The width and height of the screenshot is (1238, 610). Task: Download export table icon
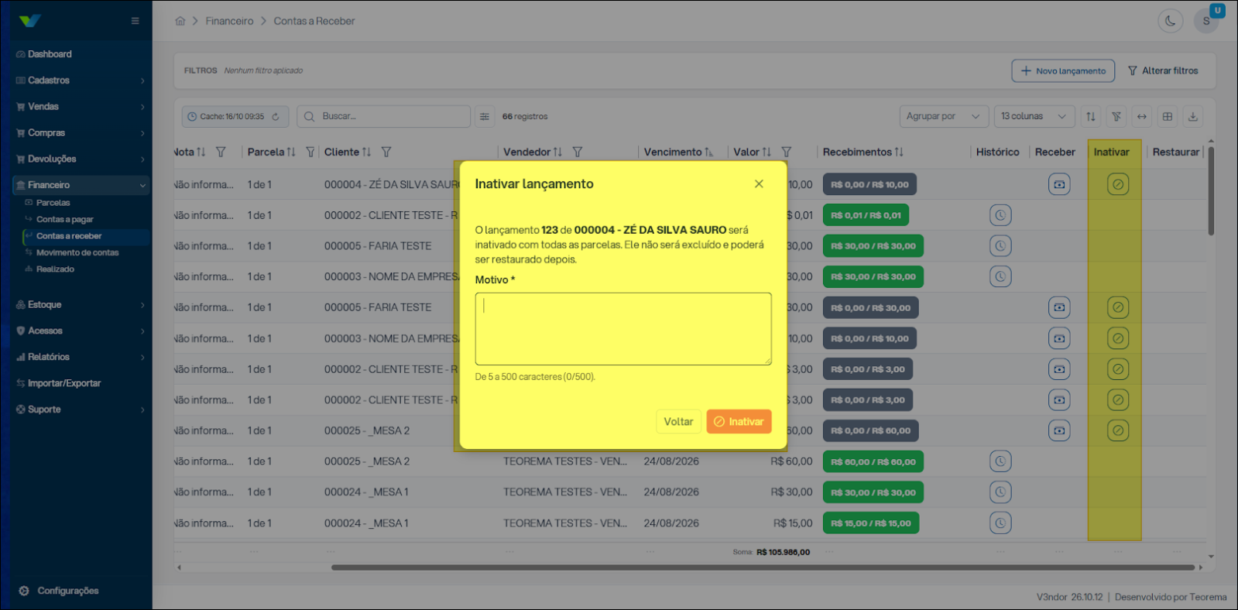pos(1193,117)
